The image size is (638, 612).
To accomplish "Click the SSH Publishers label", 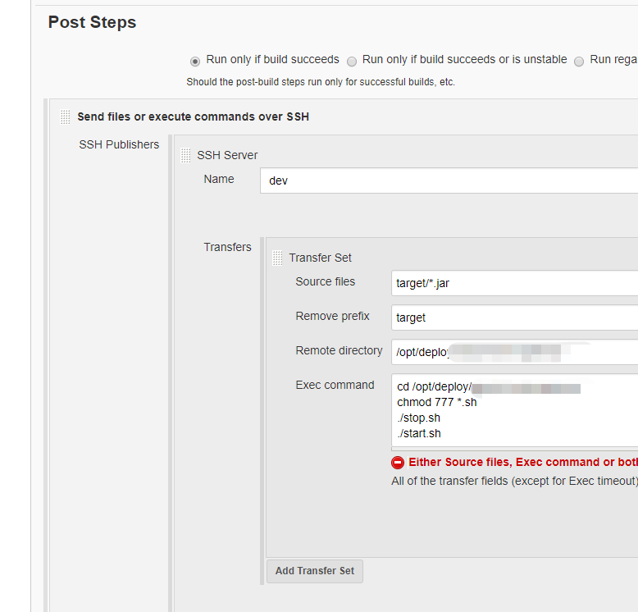I will [x=119, y=144].
